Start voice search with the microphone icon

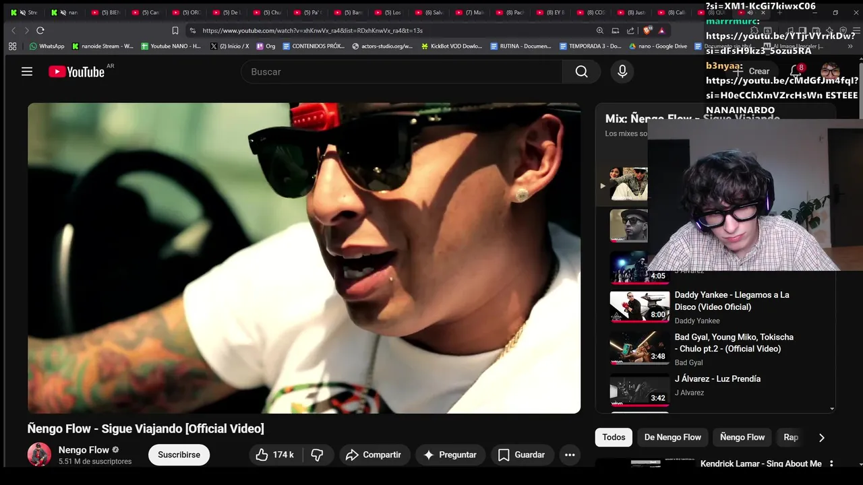tap(622, 71)
